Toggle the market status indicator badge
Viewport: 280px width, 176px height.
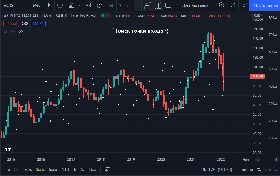click(x=106, y=16)
